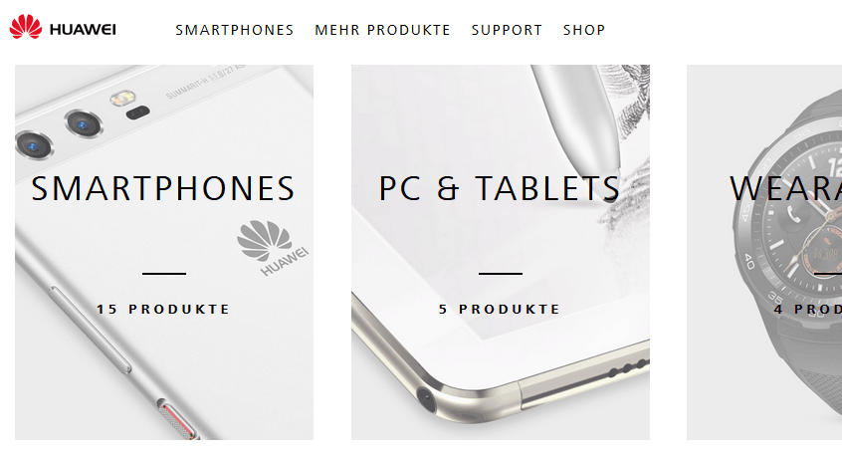
Task: Click the red Huawei flower logo
Action: click(25, 27)
